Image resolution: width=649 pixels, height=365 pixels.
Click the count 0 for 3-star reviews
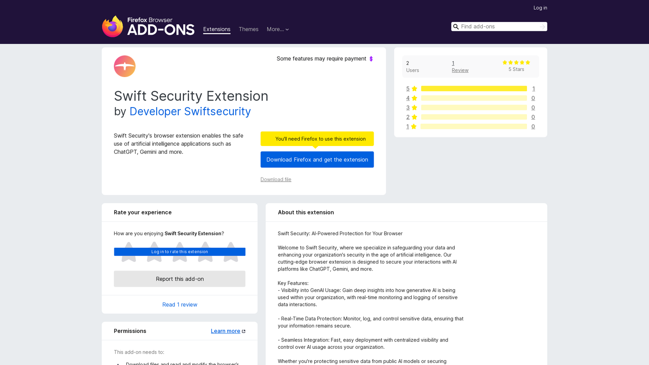pos(533,107)
